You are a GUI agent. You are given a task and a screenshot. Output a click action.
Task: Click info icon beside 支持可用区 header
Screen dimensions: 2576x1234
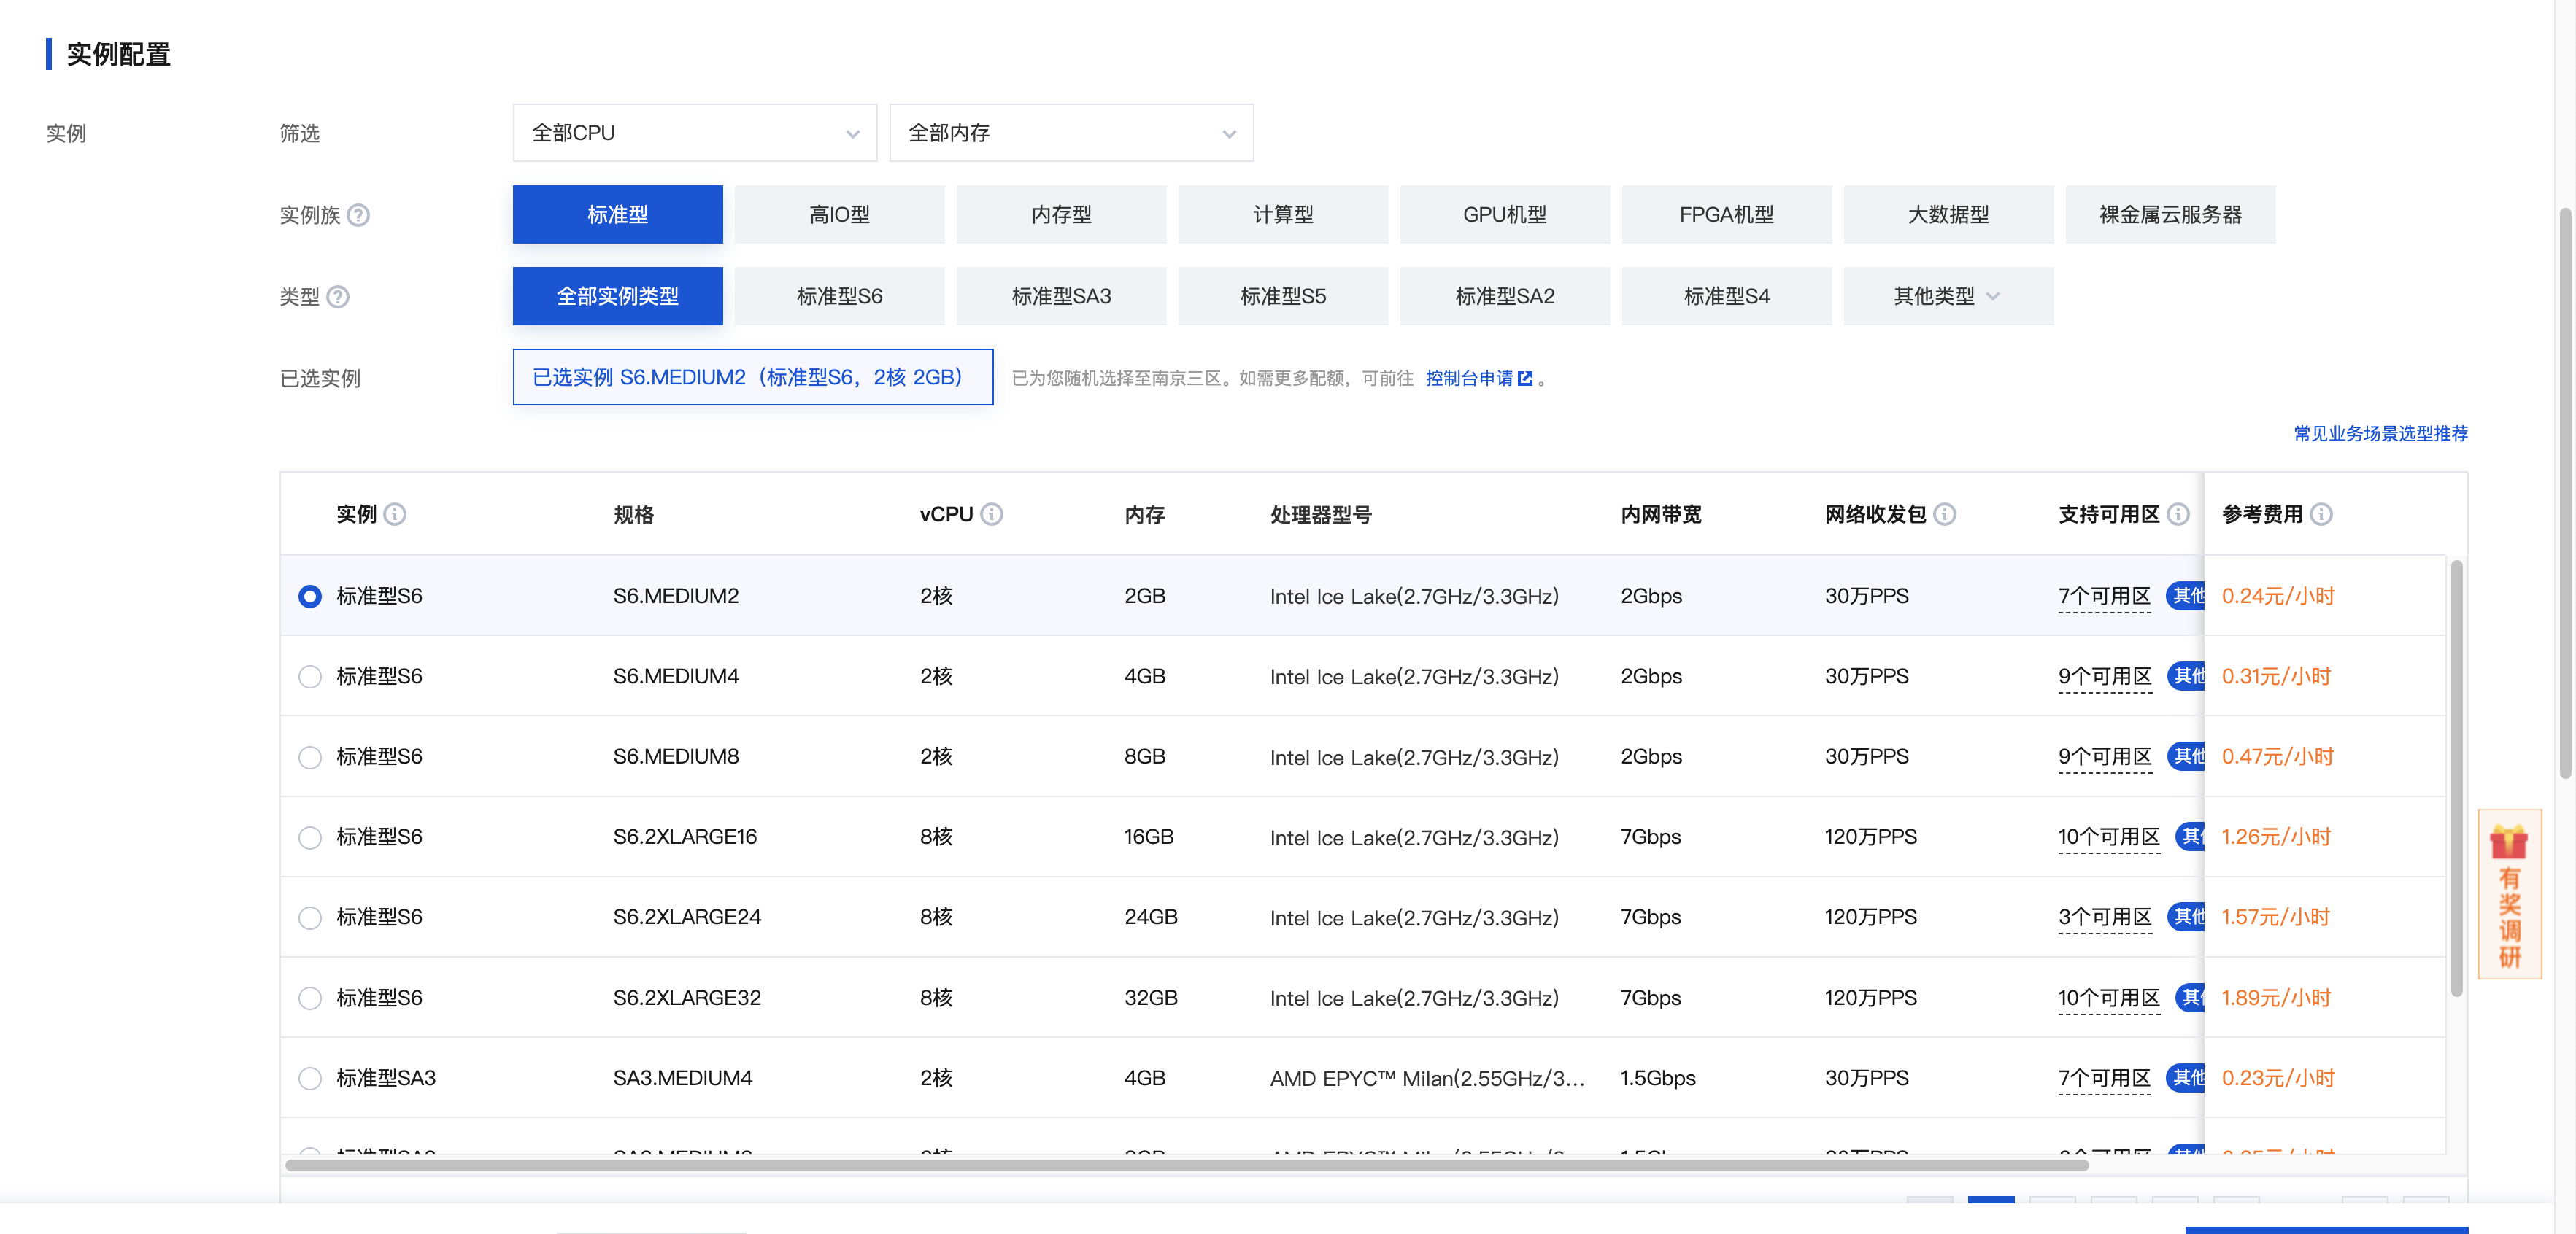point(2178,515)
